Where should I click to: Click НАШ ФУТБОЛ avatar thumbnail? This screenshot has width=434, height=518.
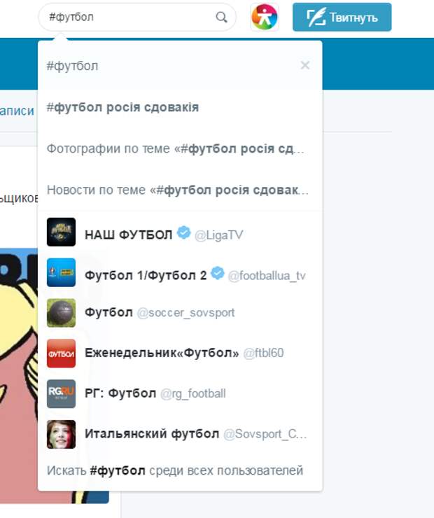coord(61,232)
